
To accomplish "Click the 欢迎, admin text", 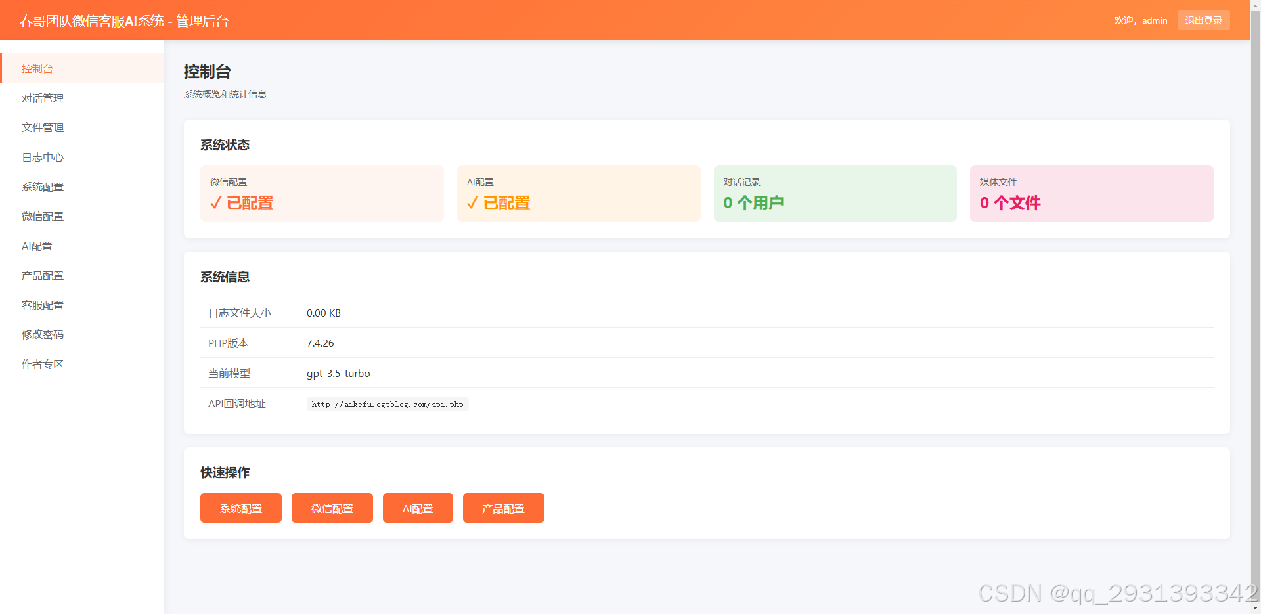I will [1141, 20].
